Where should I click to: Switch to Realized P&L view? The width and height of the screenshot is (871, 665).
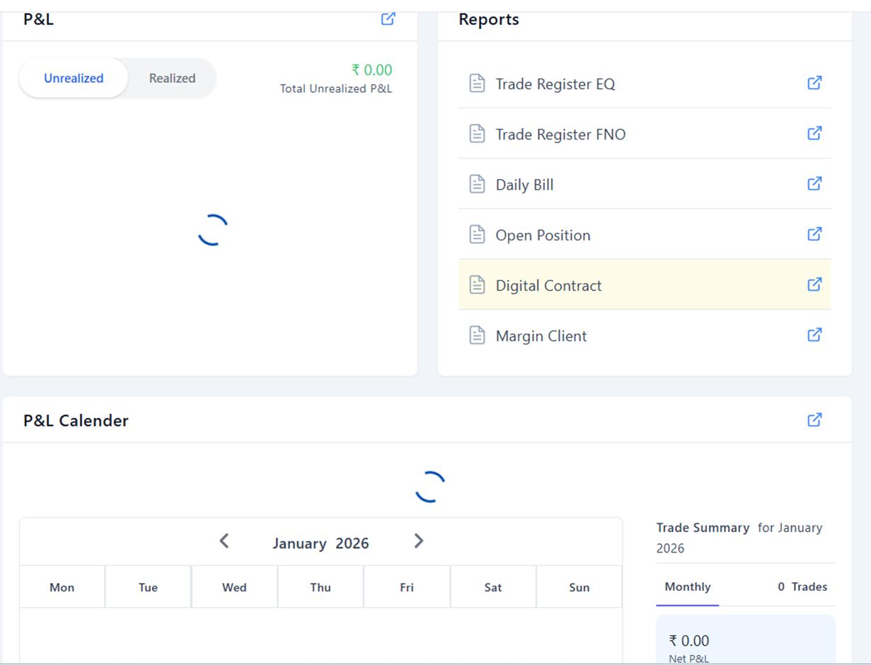[172, 79]
